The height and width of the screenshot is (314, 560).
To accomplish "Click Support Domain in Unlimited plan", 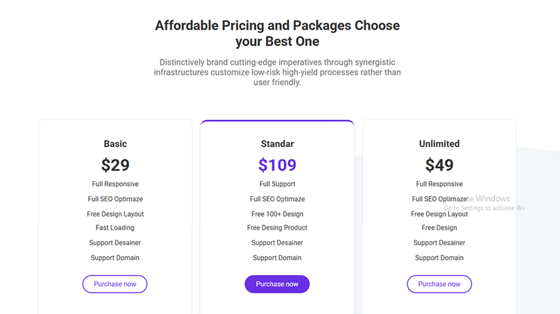I will [x=439, y=258].
